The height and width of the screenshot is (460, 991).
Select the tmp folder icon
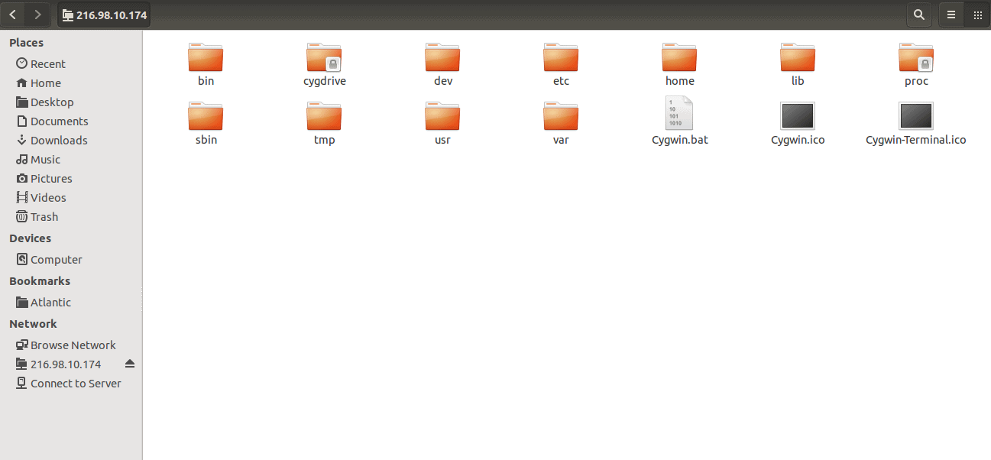point(324,116)
